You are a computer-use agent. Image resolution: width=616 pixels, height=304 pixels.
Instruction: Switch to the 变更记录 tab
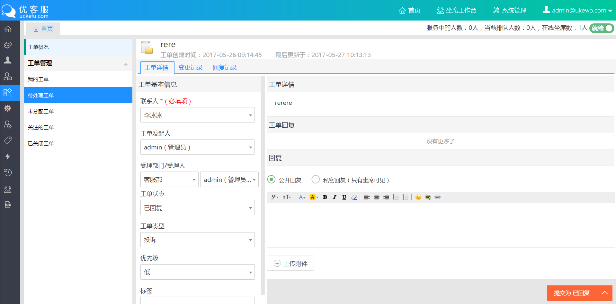(x=190, y=68)
